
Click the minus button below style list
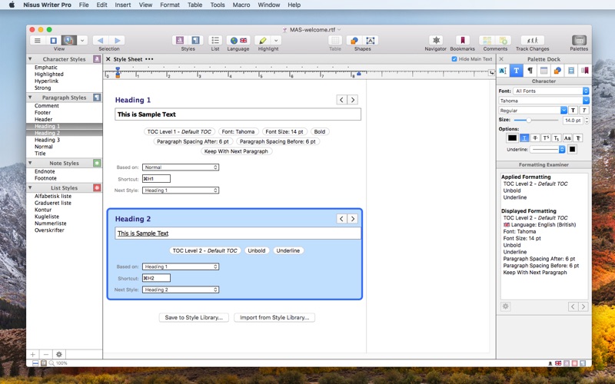click(46, 354)
